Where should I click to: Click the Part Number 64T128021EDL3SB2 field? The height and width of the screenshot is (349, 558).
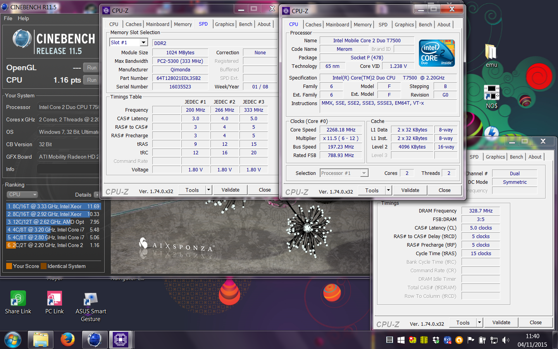click(180, 78)
